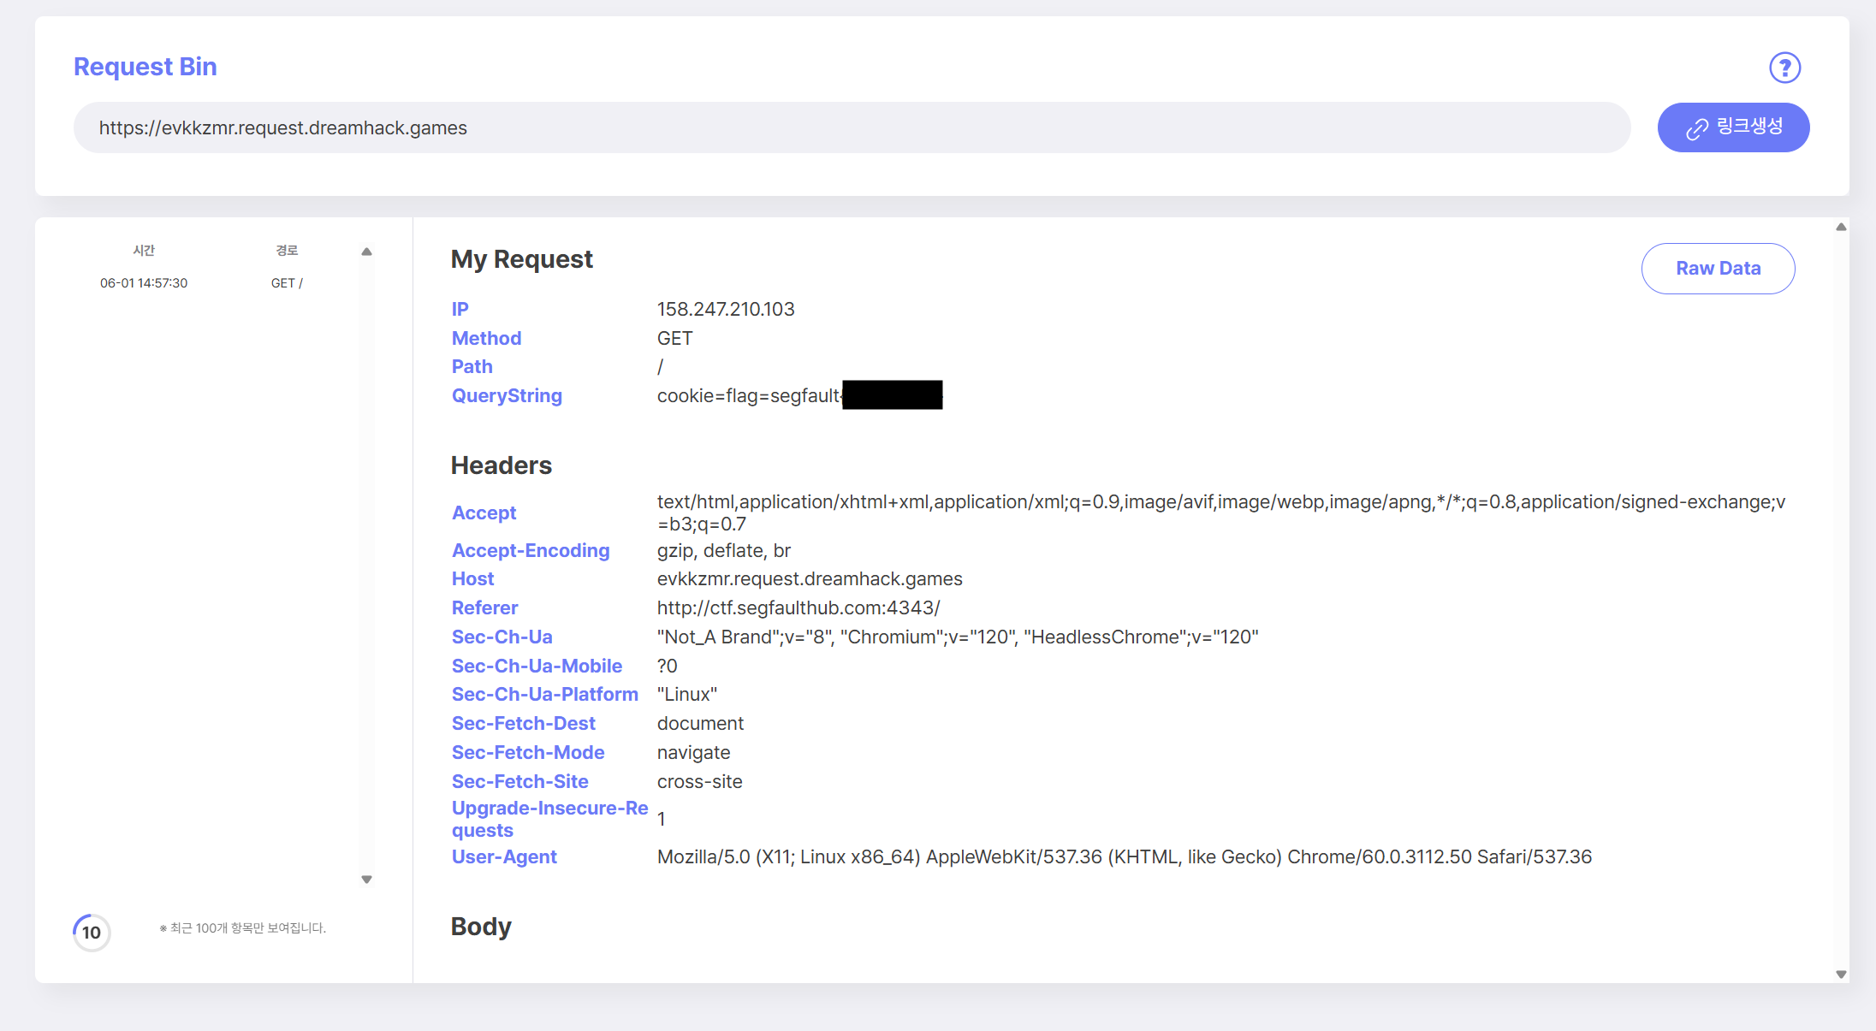This screenshot has height=1031, width=1876.
Task: Click the Body section heading
Action: pyautogui.click(x=481, y=927)
